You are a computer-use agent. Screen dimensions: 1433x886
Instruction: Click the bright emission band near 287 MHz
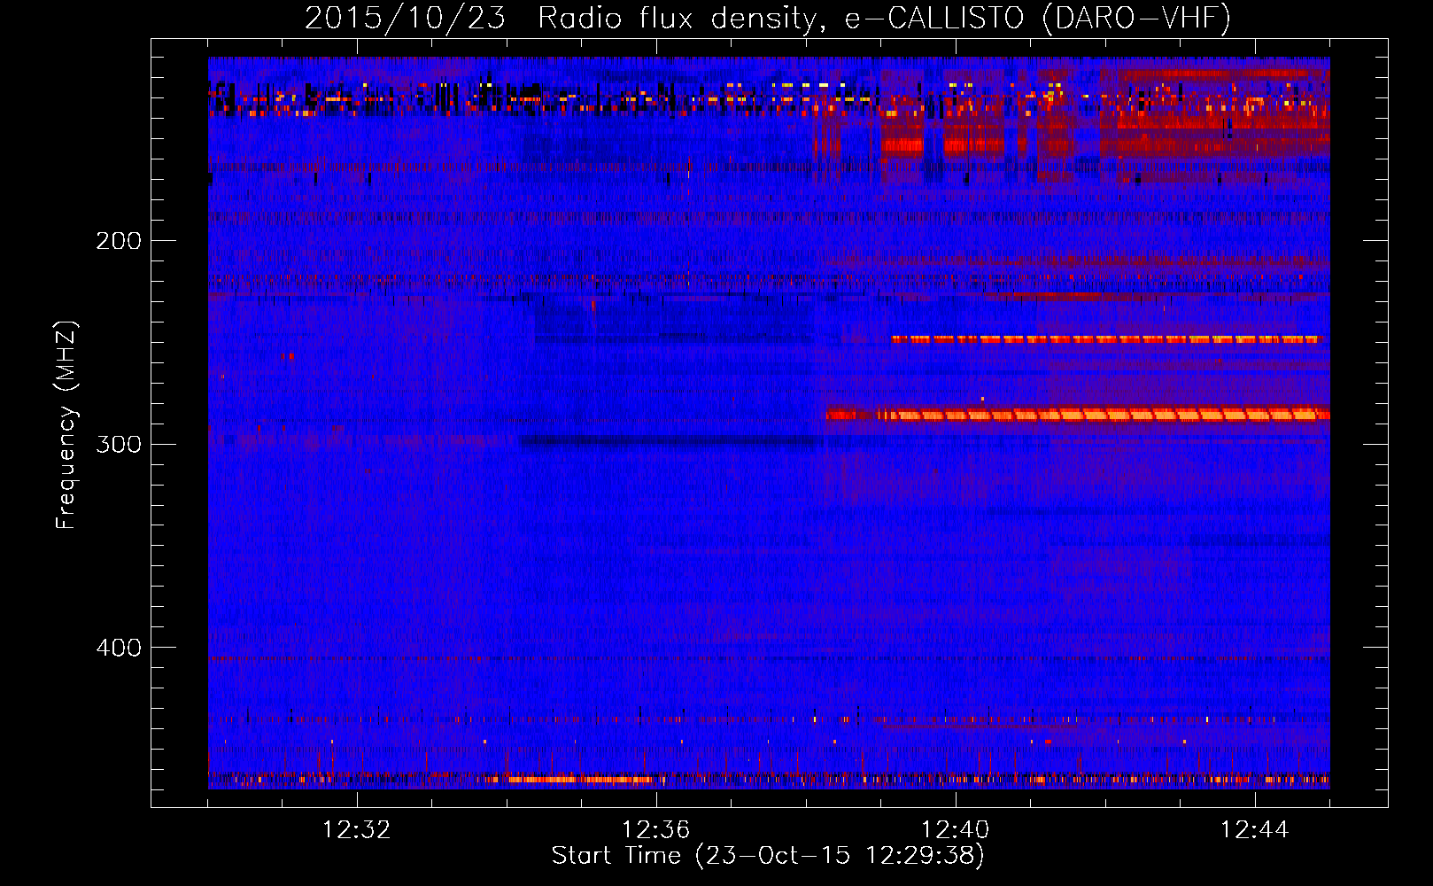click(x=1078, y=415)
